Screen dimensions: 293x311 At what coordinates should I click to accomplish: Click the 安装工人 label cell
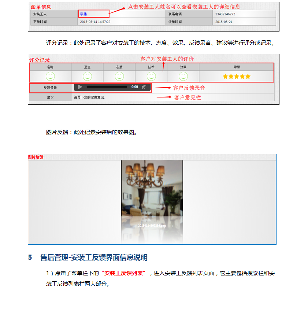[54, 14]
